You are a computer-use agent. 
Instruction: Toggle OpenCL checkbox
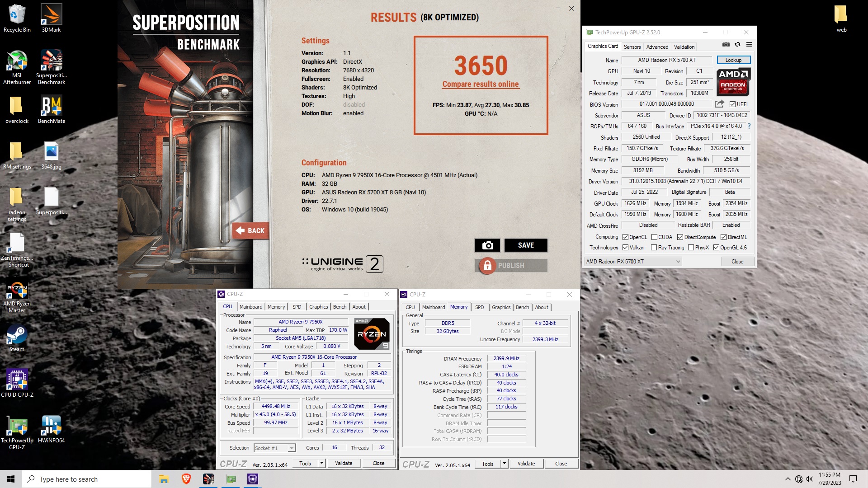click(x=625, y=237)
